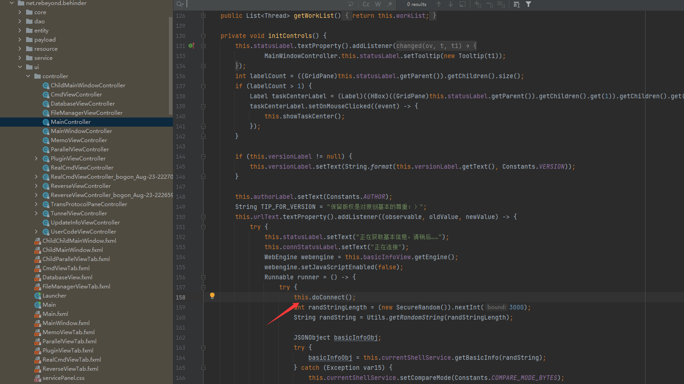Toggle Regex search option
The image size is (684, 384).
click(x=390, y=4)
